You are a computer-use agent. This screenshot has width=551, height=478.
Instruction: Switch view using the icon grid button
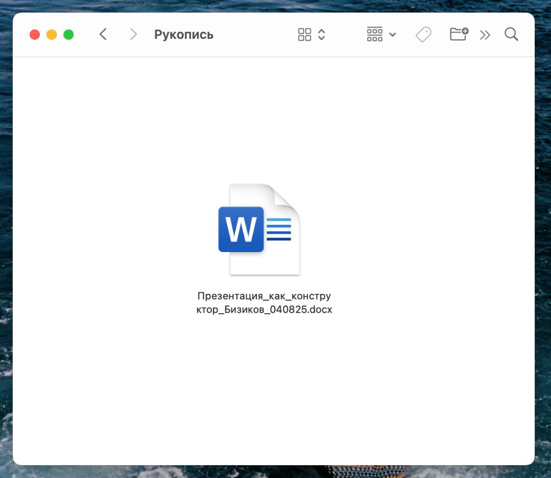pyautogui.click(x=304, y=35)
